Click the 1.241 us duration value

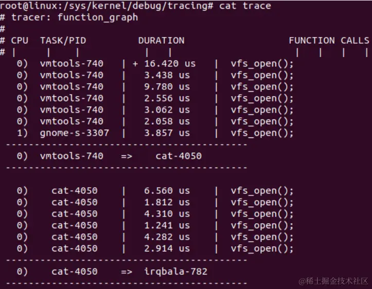coord(167,226)
